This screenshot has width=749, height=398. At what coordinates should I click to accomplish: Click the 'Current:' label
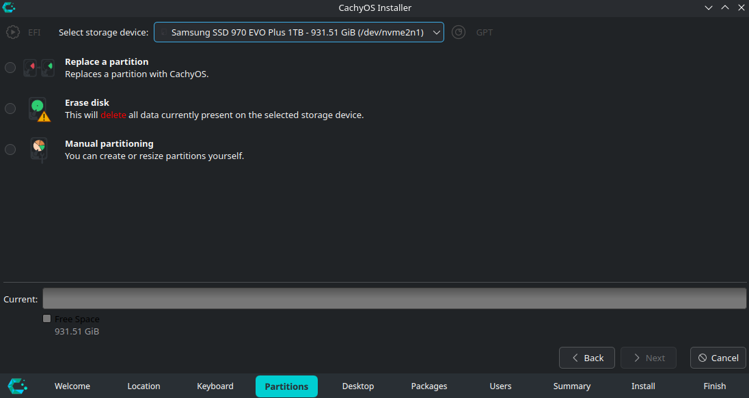pyautogui.click(x=21, y=299)
